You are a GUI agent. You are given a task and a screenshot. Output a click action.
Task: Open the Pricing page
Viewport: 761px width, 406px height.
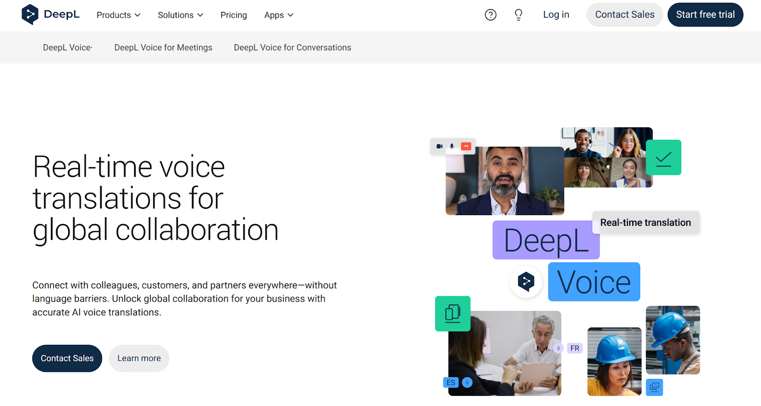click(x=234, y=15)
